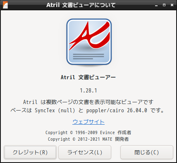This screenshot has width=177, height=163.
Task: Click the poppler/cairo 26.04.0 text
Action: [x=117, y=110]
